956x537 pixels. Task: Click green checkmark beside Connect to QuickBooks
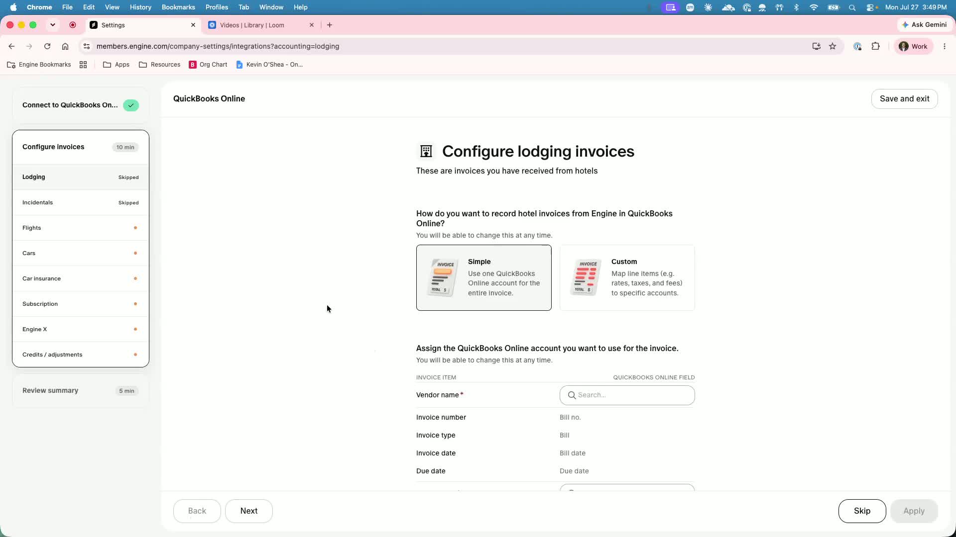(131, 105)
